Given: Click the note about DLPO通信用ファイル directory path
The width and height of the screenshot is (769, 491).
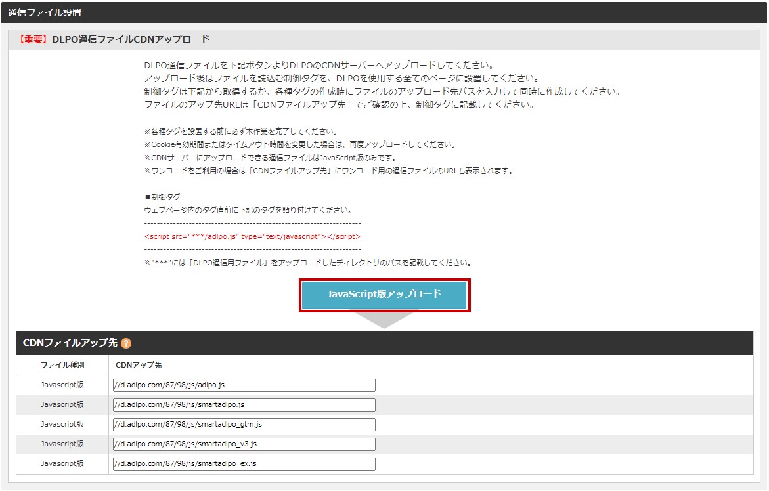Looking at the screenshot, I should pyautogui.click(x=308, y=263).
